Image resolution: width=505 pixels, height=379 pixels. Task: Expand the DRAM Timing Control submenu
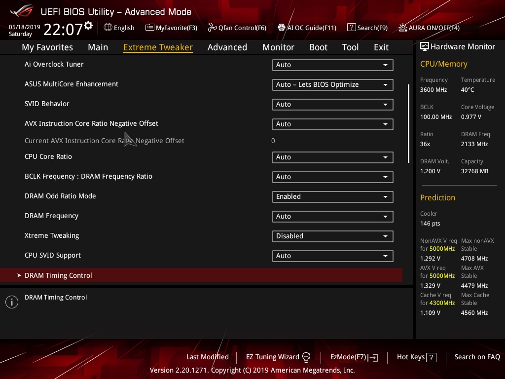coord(201,275)
